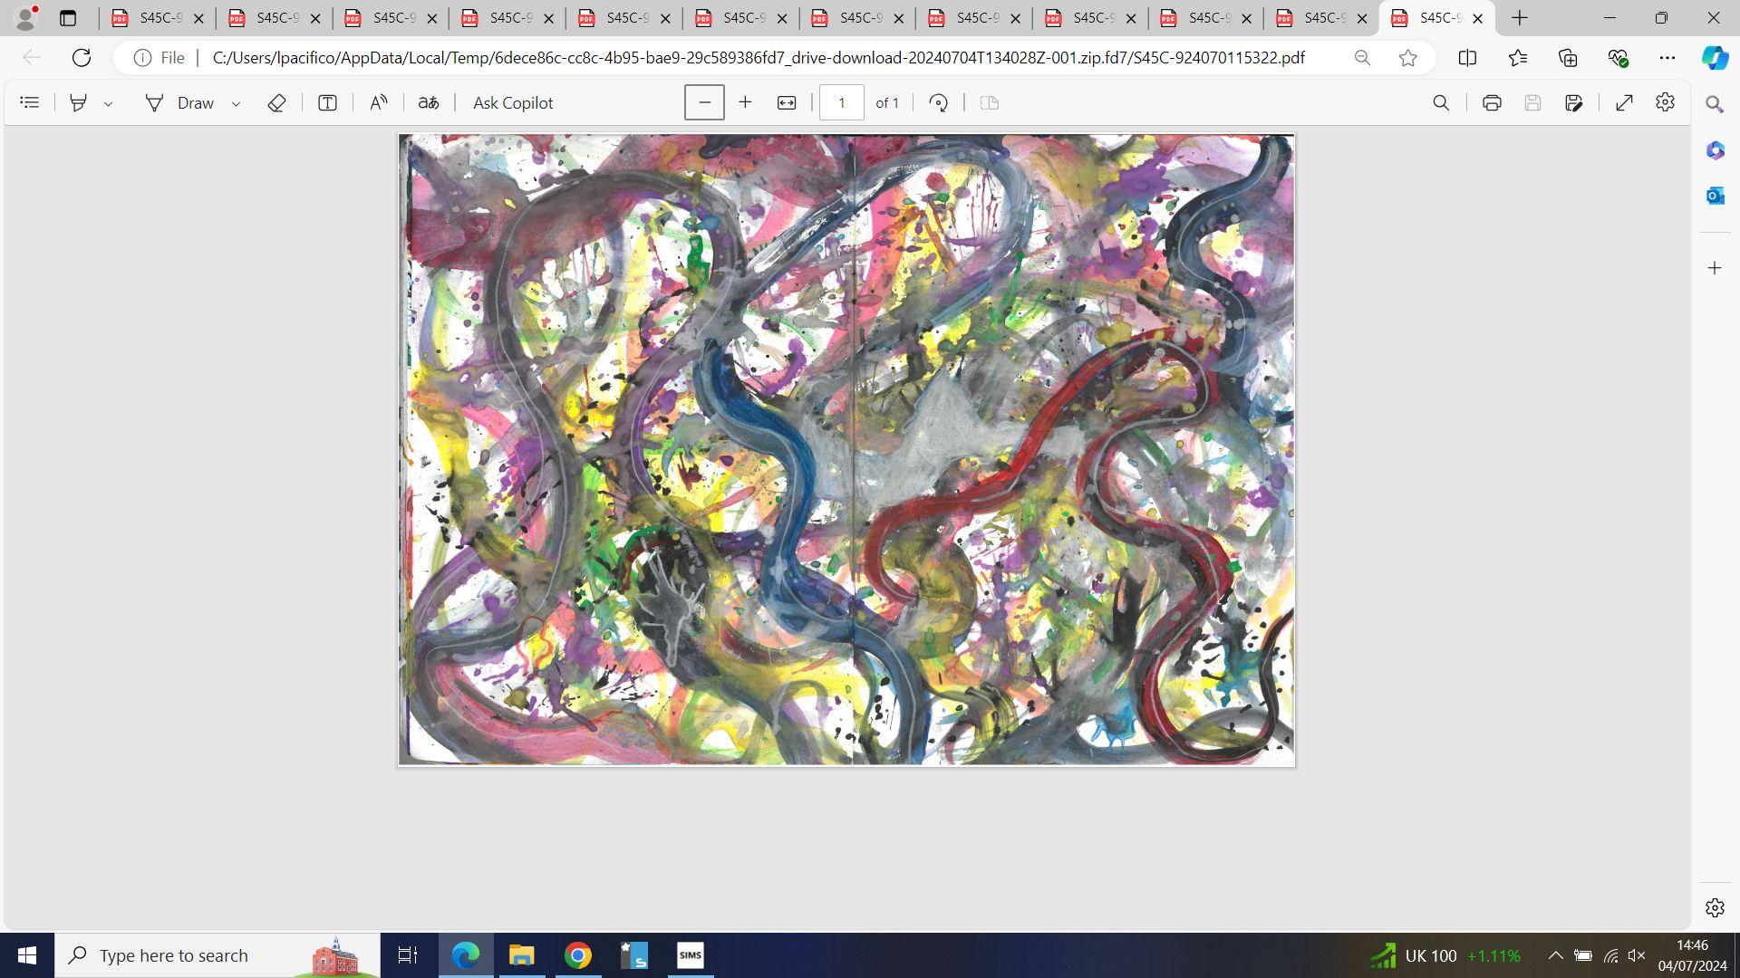Select the Highlight tool
The width and height of the screenshot is (1740, 978).
[79, 103]
